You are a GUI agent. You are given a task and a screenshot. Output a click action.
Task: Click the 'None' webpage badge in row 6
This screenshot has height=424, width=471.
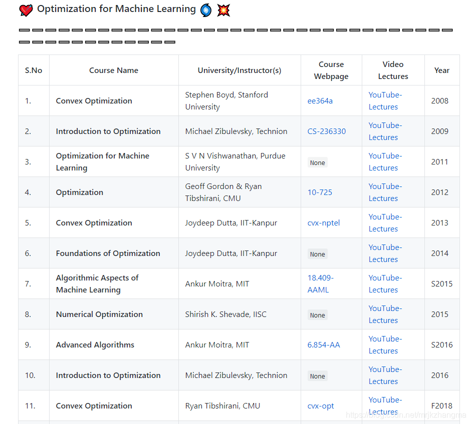318,254
